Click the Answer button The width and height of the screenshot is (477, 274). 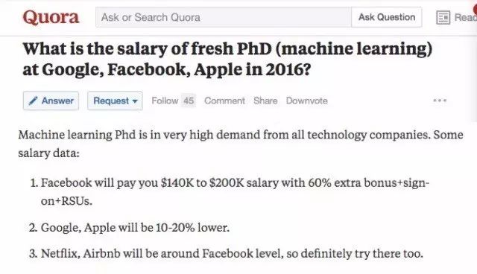pyautogui.click(x=51, y=101)
